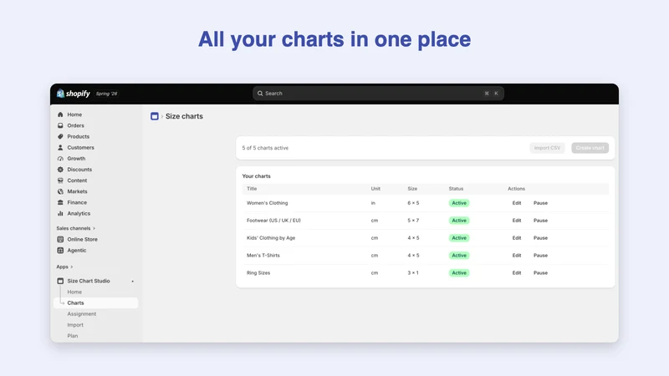
Task: Click the Home icon in the sidebar
Action: click(60, 114)
